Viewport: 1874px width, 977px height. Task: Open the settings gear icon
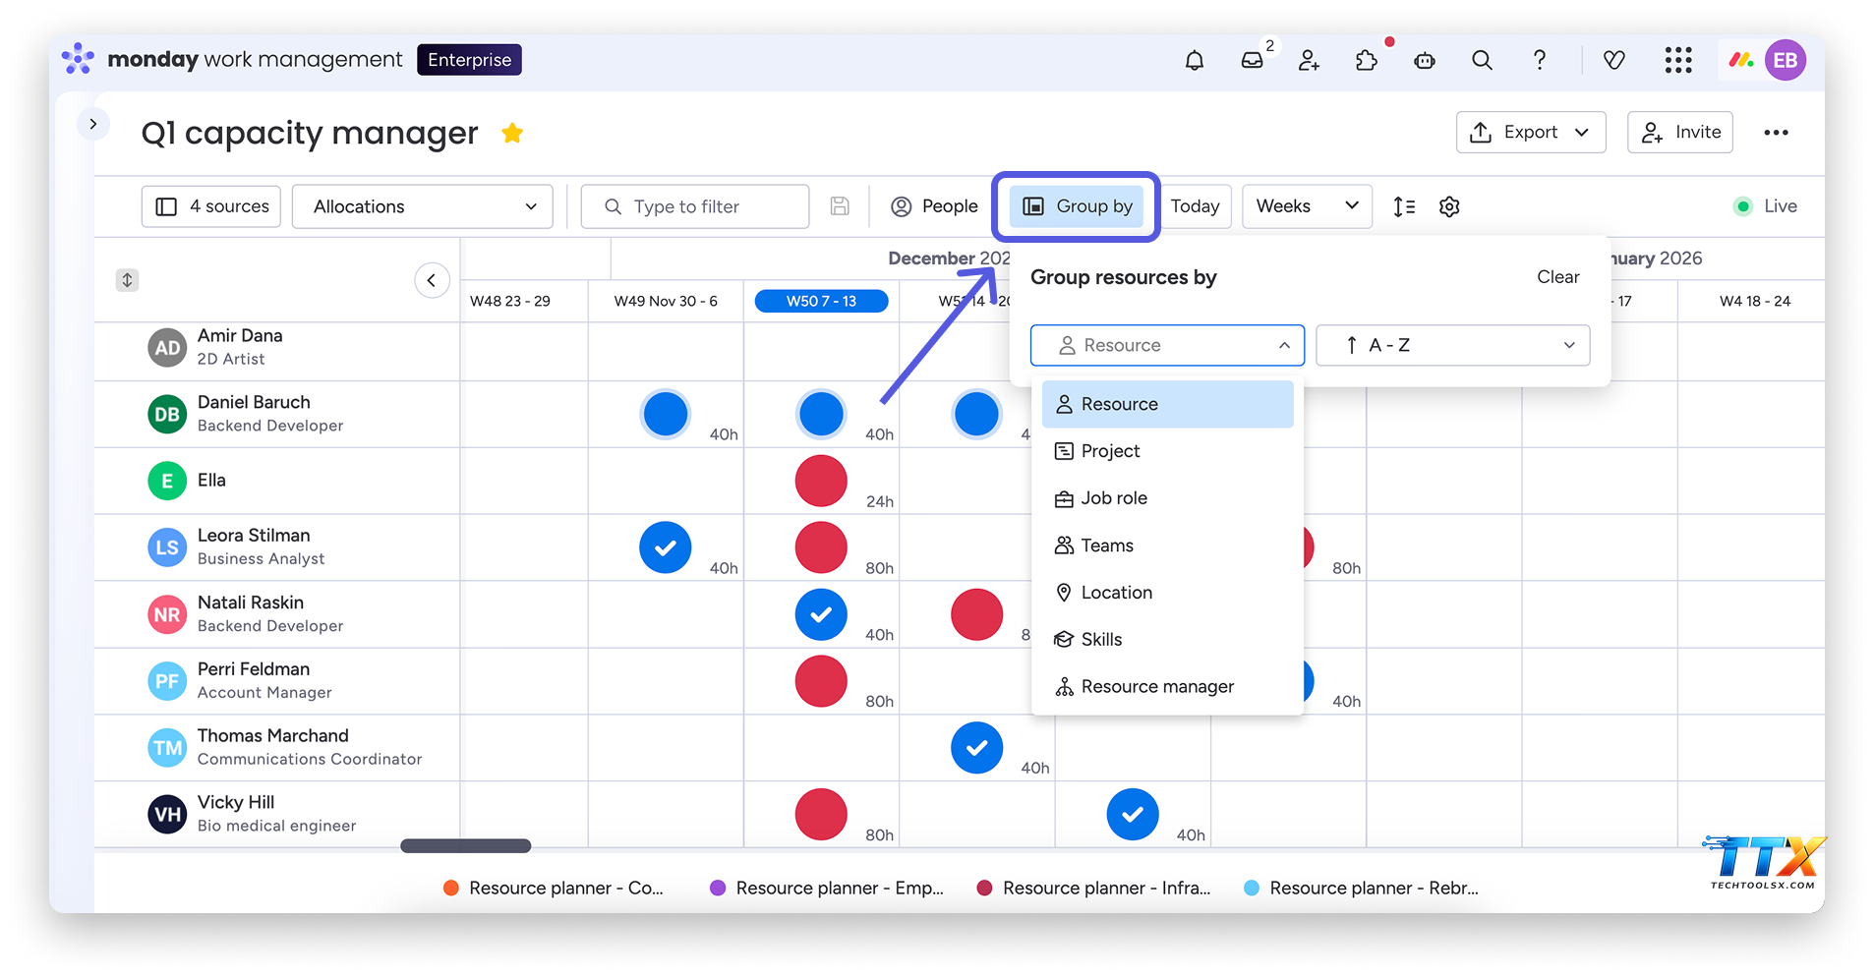coord(1449,206)
